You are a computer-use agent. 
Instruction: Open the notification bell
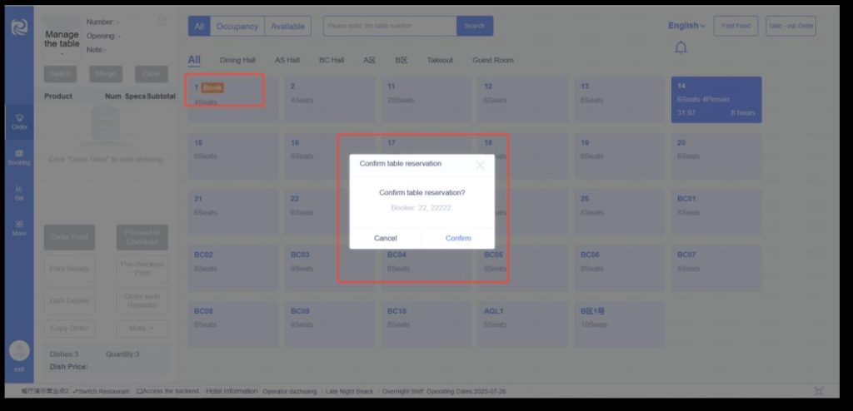point(681,47)
